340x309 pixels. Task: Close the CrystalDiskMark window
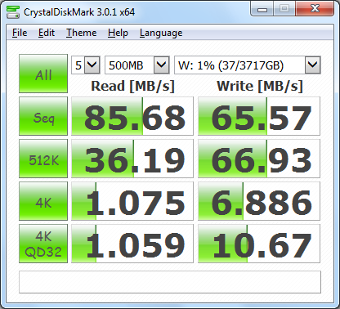click(315, 9)
